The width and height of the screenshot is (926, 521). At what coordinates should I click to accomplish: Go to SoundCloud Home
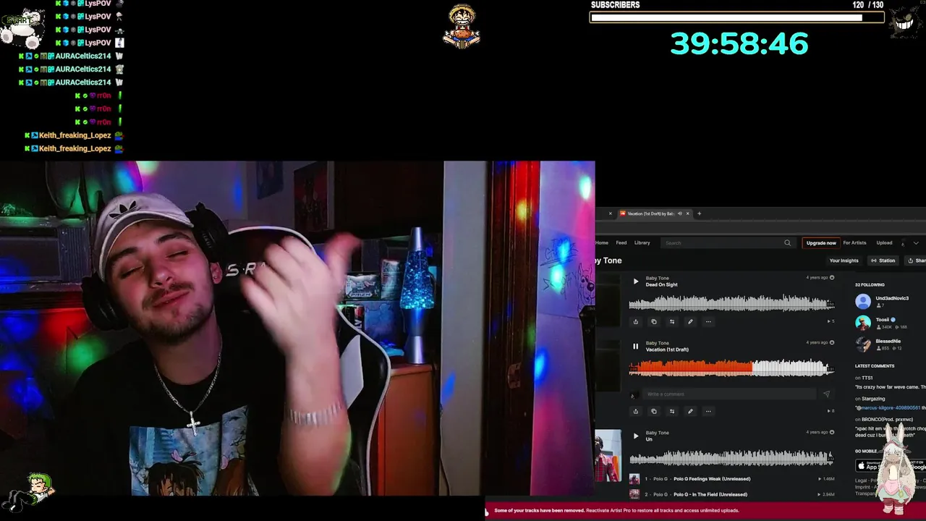(x=601, y=242)
